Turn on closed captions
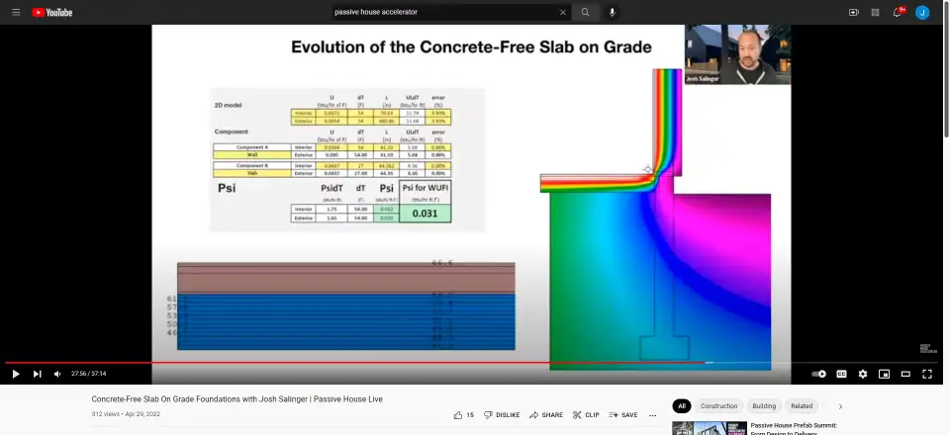Image resolution: width=950 pixels, height=435 pixels. tap(841, 374)
